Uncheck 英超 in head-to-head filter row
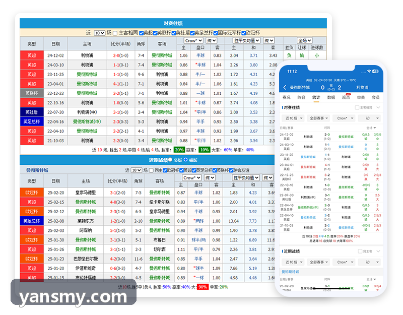Viewport: 403px width, 315px height. [142, 33]
